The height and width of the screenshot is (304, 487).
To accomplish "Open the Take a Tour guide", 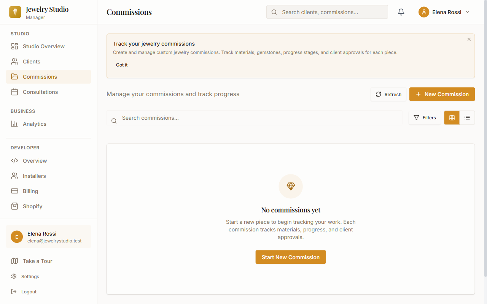I will click(37, 261).
